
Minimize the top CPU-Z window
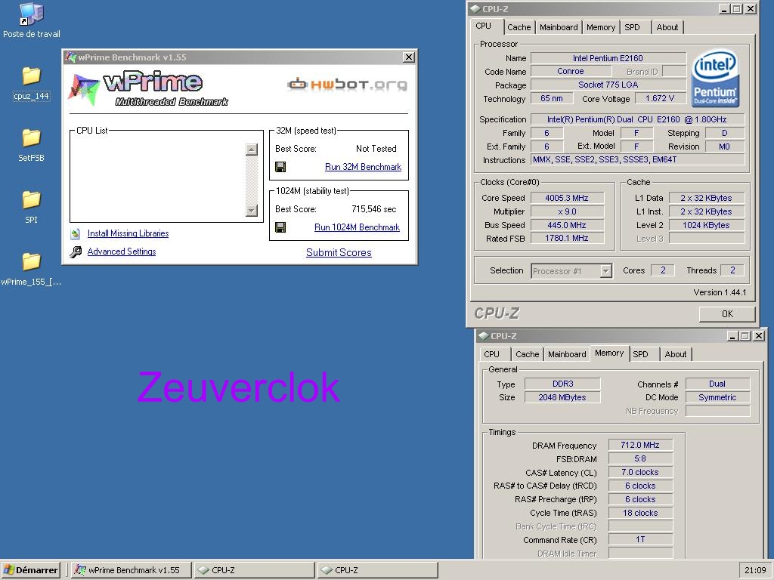pyautogui.click(x=724, y=9)
